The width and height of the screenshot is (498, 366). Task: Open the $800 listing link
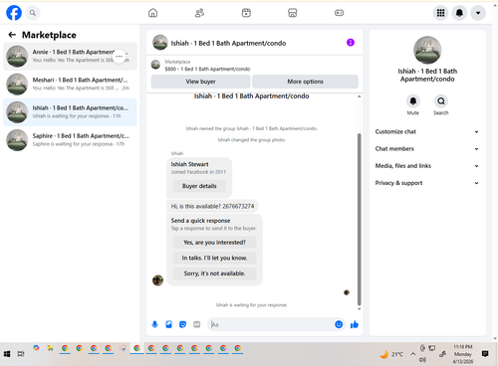click(207, 69)
